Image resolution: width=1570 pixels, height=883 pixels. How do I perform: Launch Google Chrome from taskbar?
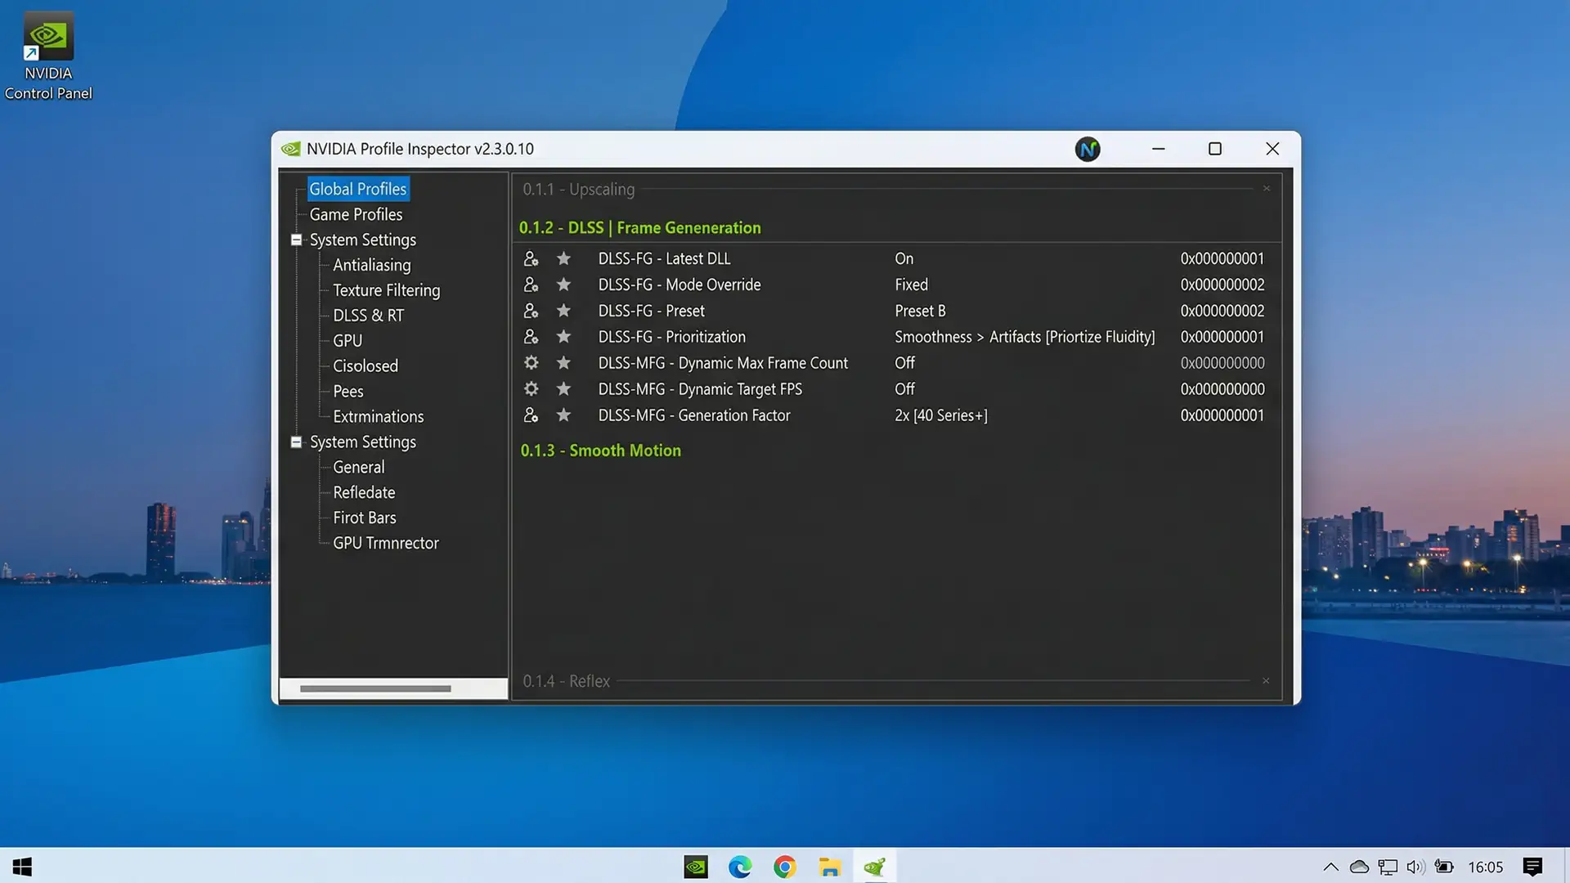(x=785, y=867)
